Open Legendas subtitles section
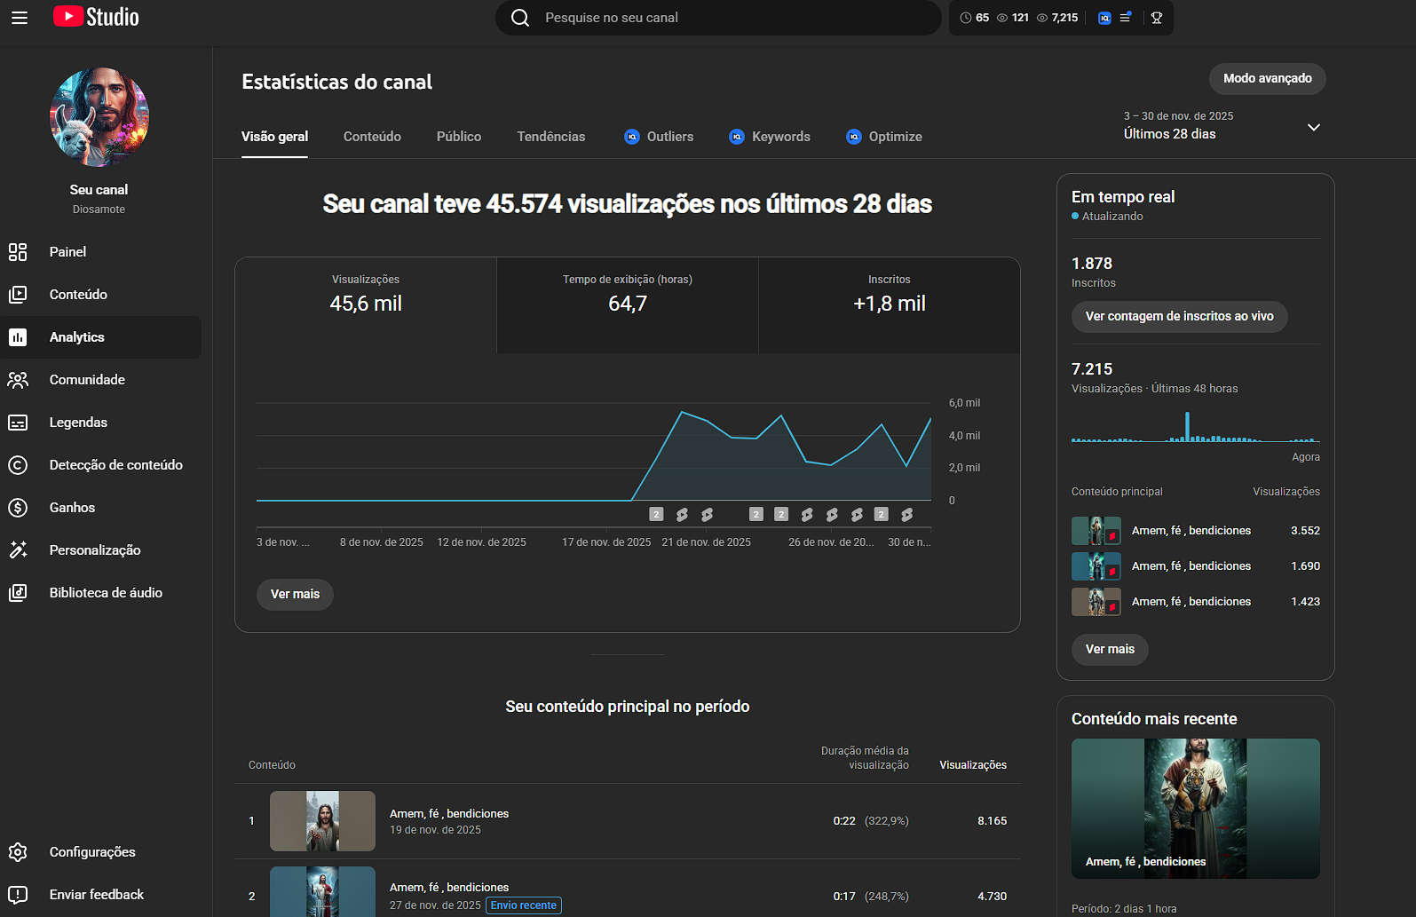 pos(78,423)
